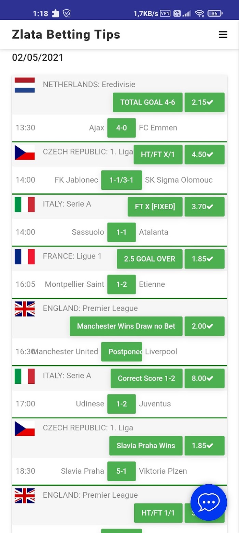This screenshot has width=239, height=533.
Task: Click the Correct Score 1-2 button
Action: click(x=146, y=378)
